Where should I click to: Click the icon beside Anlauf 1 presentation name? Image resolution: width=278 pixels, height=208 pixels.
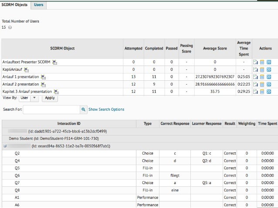pos(43,77)
